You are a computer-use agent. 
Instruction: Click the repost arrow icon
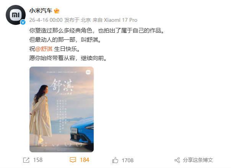pyautogui.click(x=26, y=160)
